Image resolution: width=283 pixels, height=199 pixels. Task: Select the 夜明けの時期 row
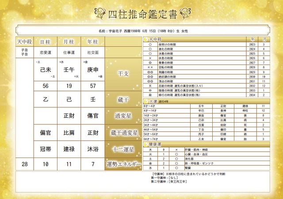(x=207, y=44)
